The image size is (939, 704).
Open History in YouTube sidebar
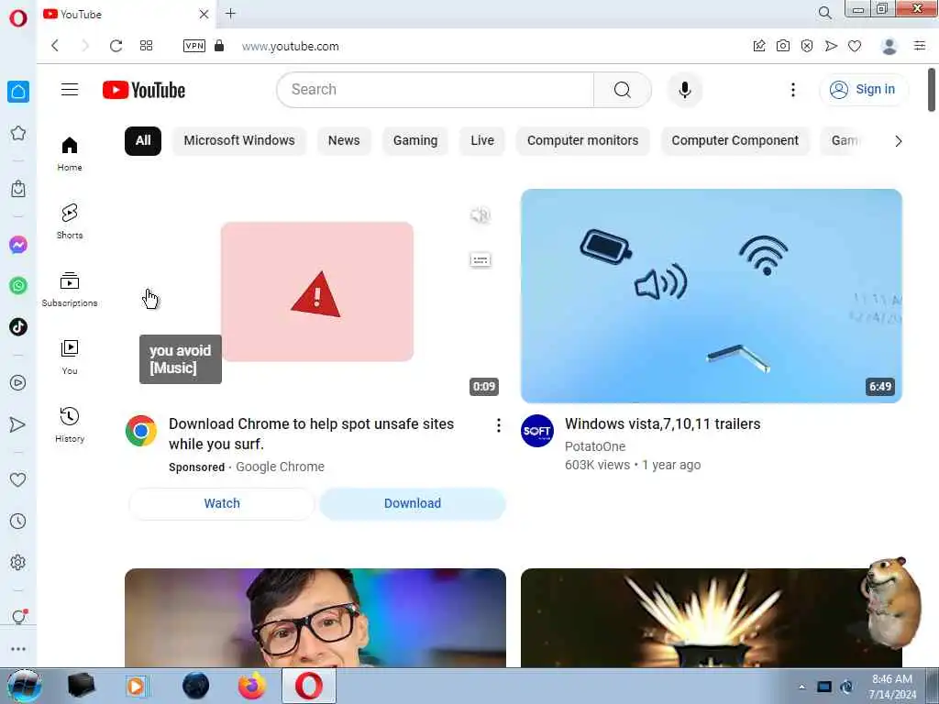coord(70,425)
